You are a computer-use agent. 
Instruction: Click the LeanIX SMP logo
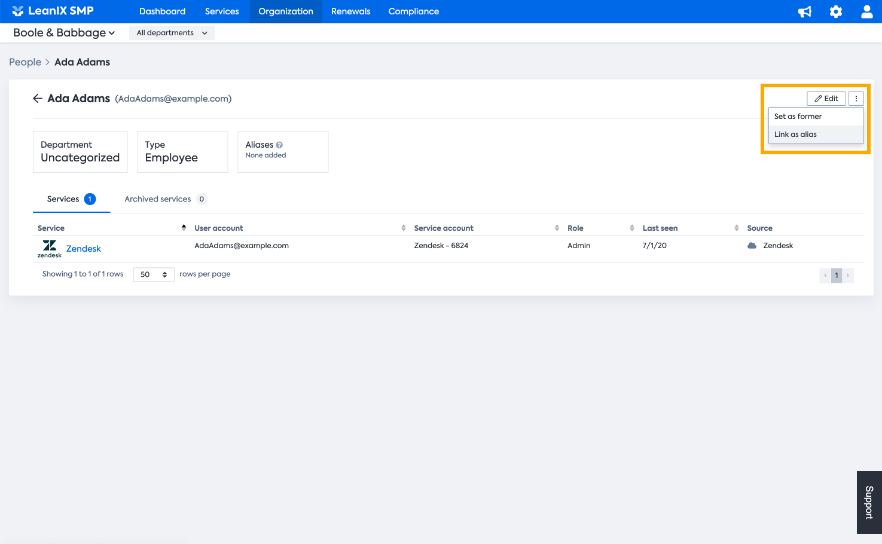point(53,11)
